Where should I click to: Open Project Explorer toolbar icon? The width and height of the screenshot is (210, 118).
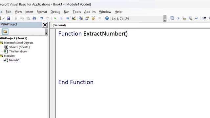[x=81, y=18]
